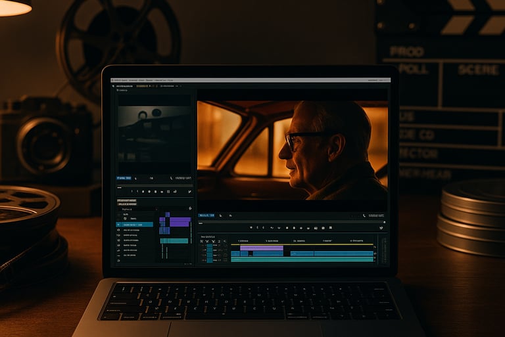Click the first tab in top panel tab row
This screenshot has width=505, height=337.
point(124,86)
